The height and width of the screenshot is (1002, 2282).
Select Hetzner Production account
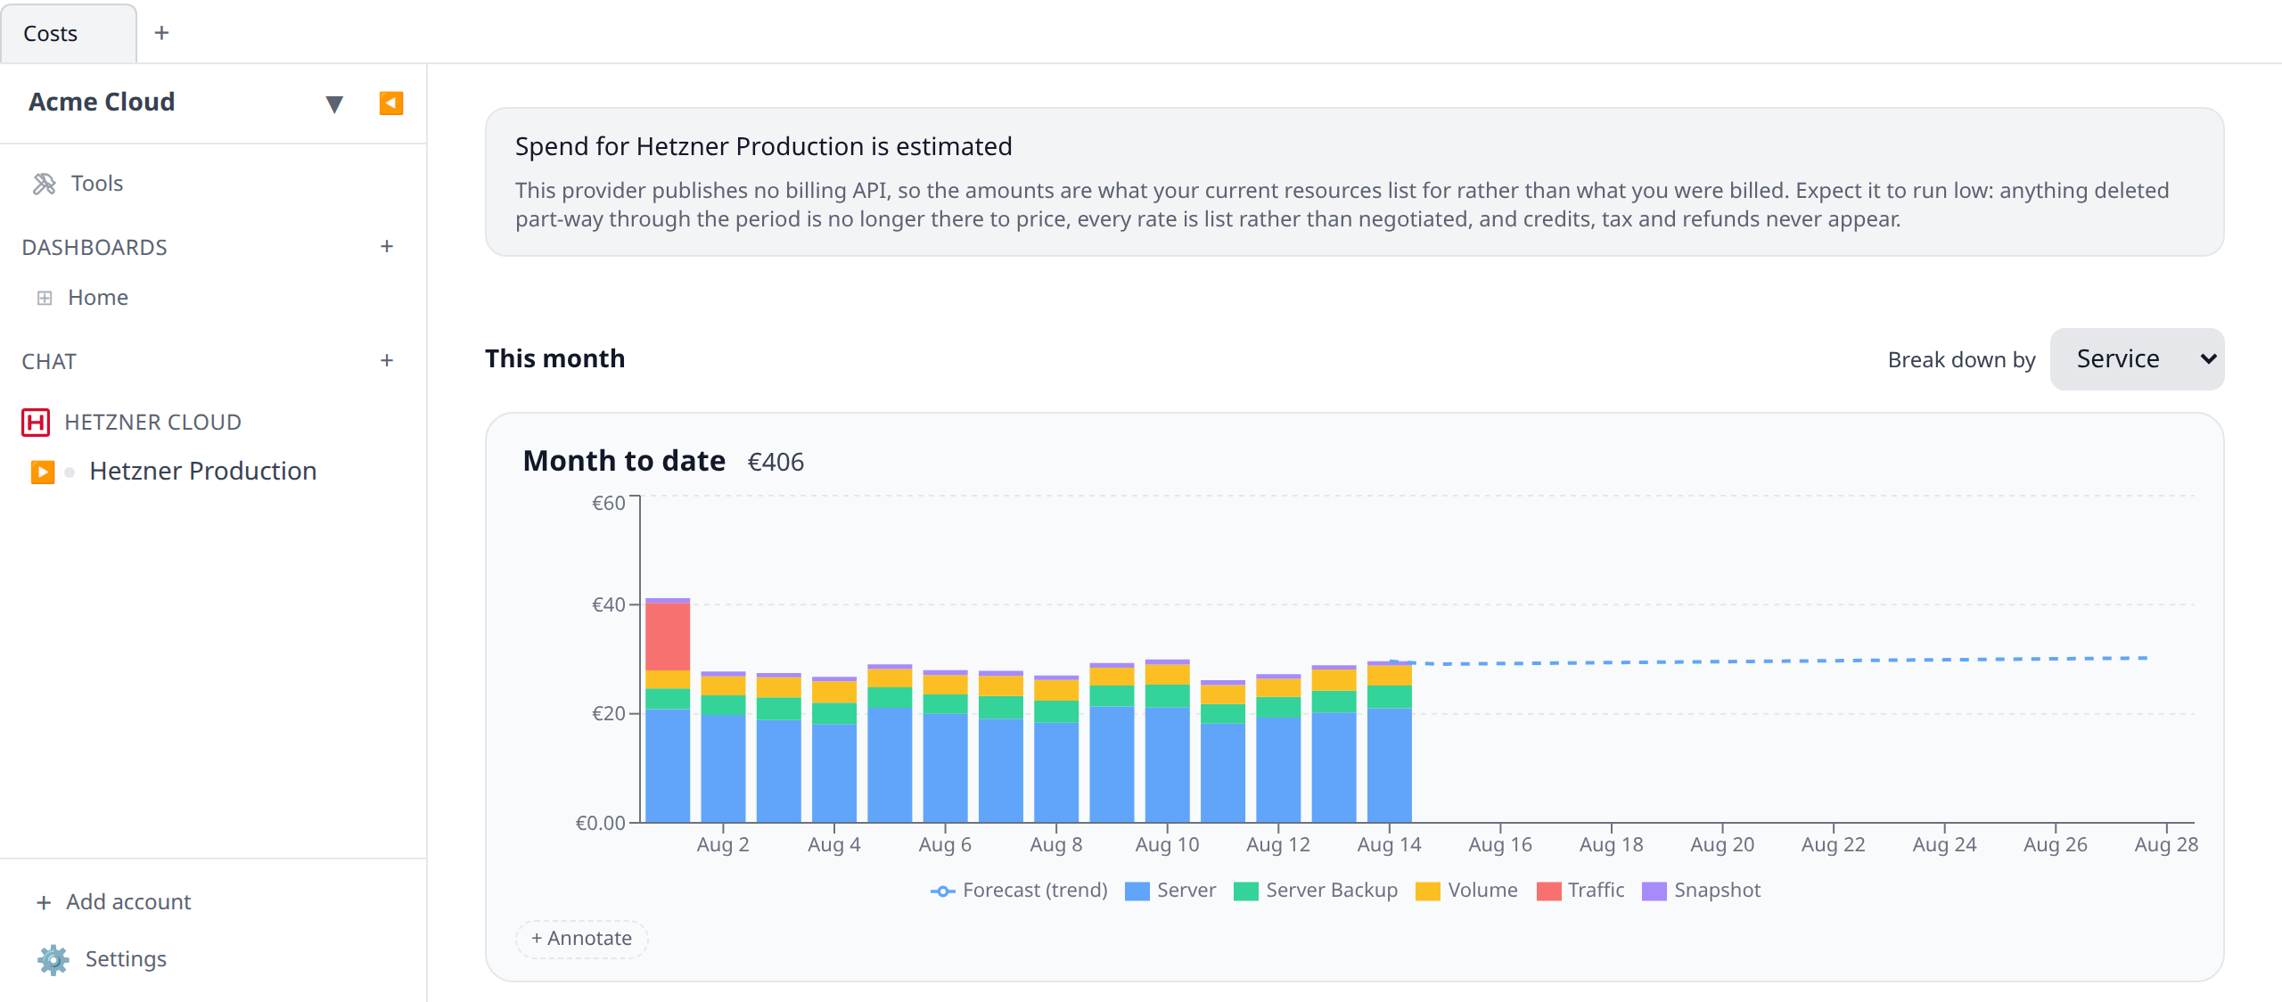pyautogui.click(x=202, y=471)
